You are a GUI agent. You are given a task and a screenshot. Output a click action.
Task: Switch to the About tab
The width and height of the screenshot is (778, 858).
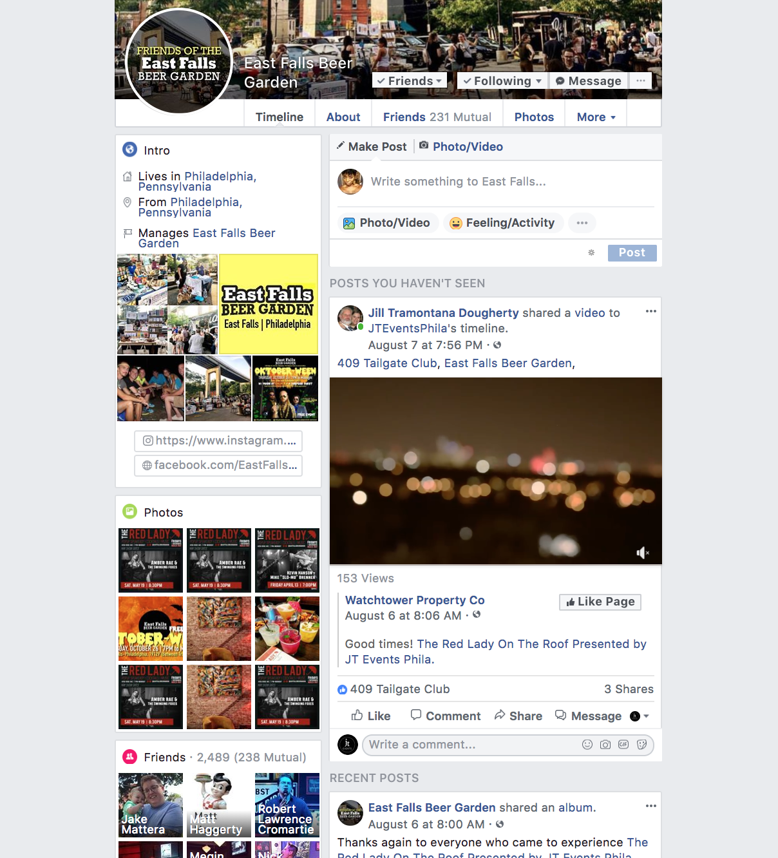pyautogui.click(x=343, y=117)
